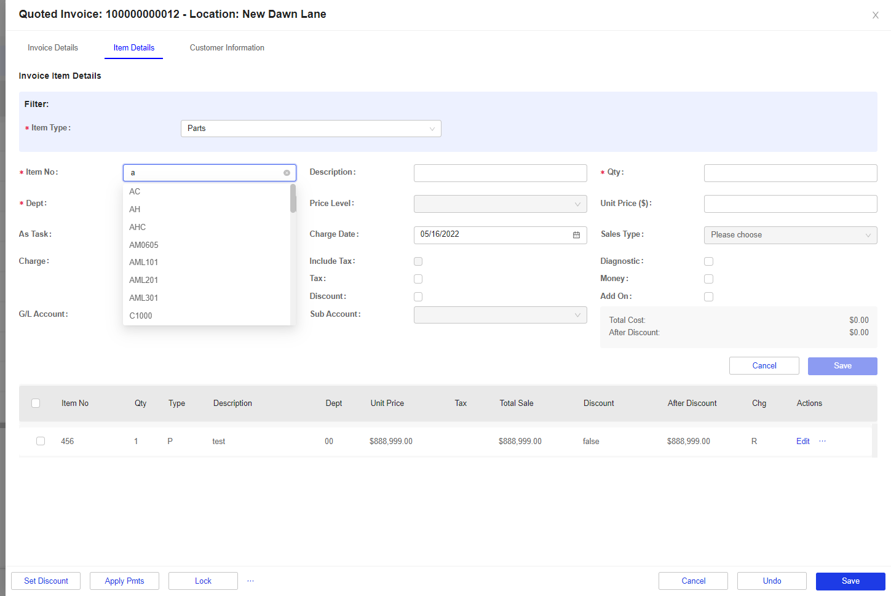
Task: Select the checkbox for item 456 row
Action: [41, 441]
